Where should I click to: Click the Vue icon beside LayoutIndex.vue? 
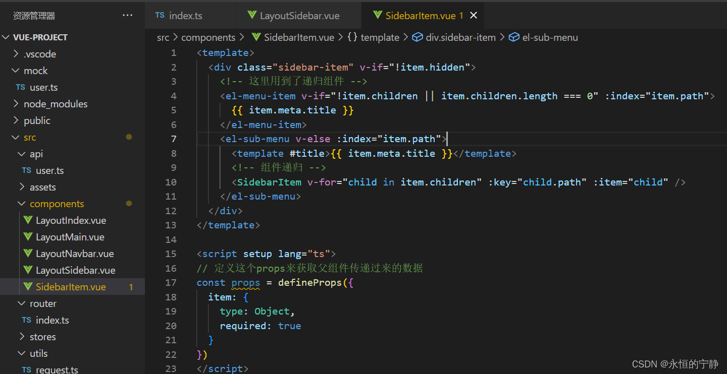pyautogui.click(x=28, y=220)
